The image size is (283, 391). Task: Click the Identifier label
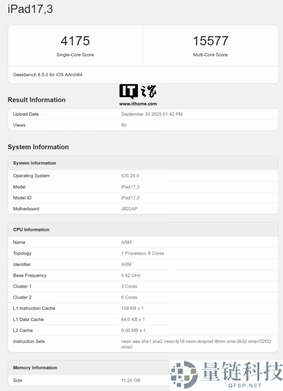click(x=22, y=264)
